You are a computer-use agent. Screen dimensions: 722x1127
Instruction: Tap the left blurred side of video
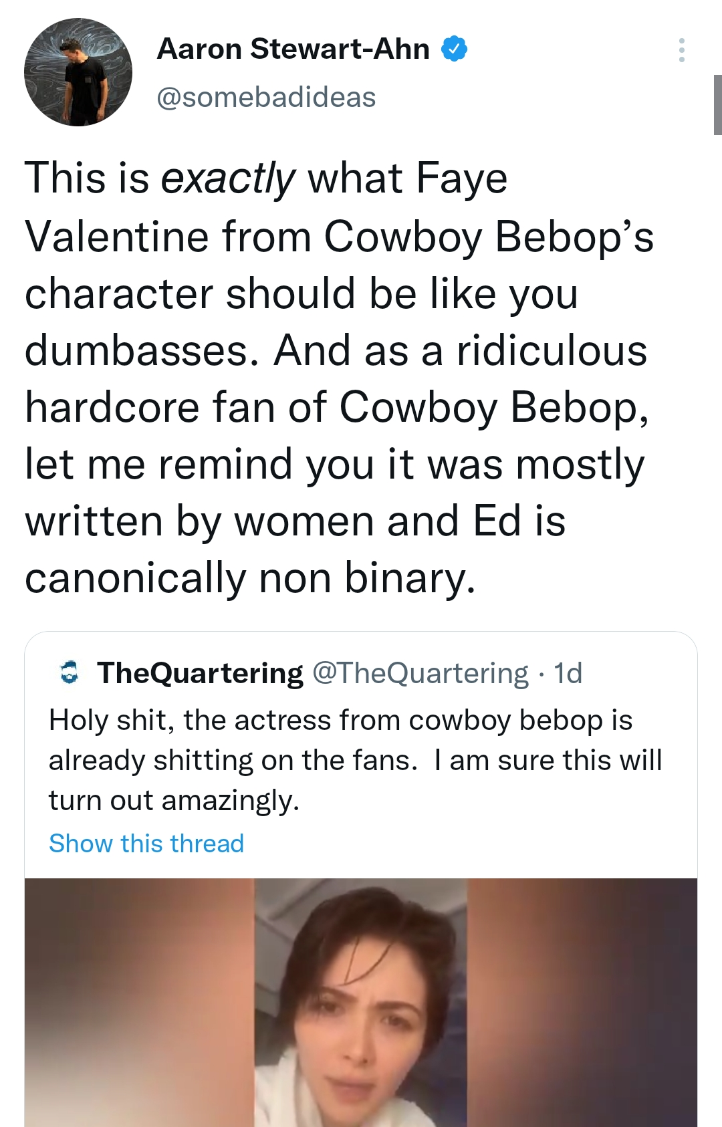[139, 1003]
